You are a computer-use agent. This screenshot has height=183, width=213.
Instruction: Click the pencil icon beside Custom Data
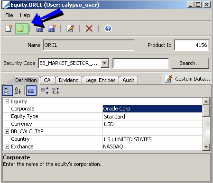168,79
